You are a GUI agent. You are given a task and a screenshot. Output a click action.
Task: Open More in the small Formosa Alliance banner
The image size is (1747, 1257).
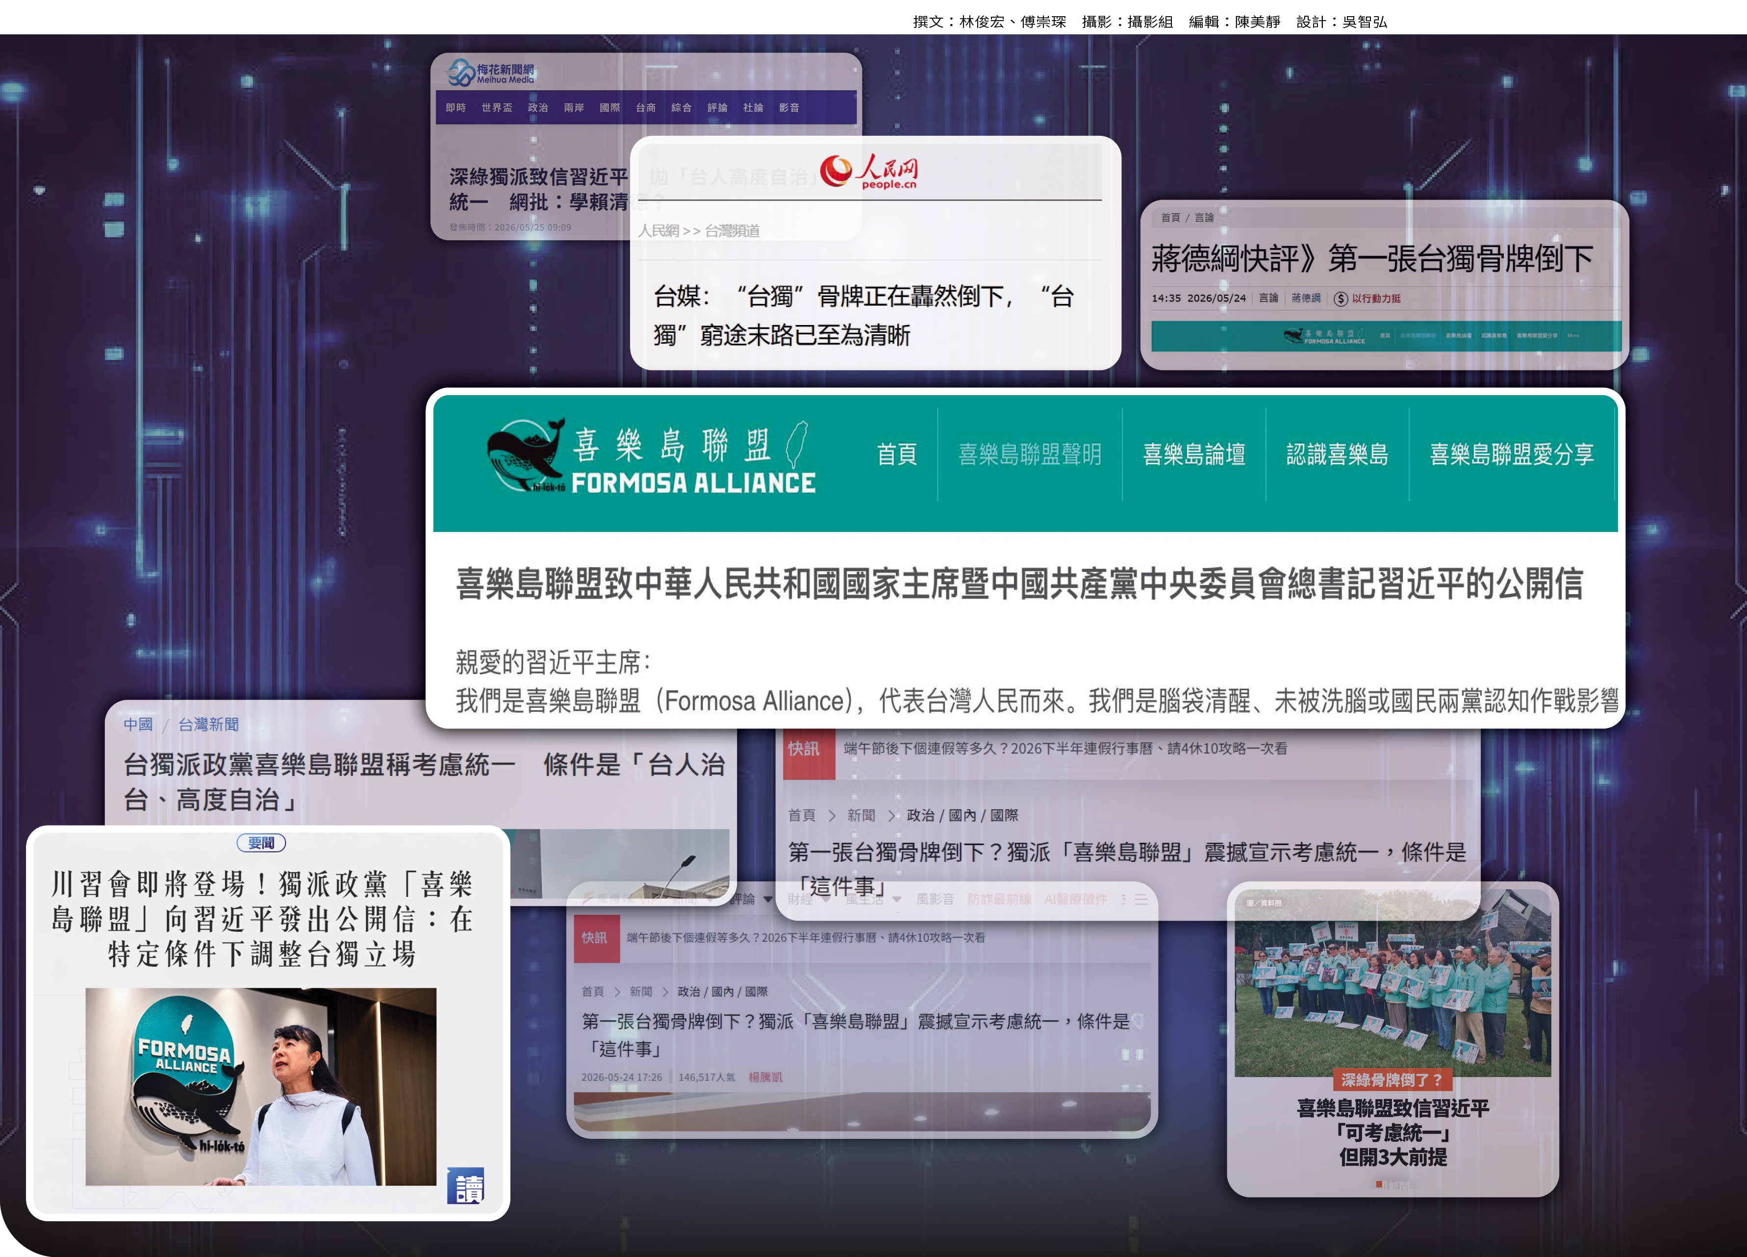(1573, 336)
